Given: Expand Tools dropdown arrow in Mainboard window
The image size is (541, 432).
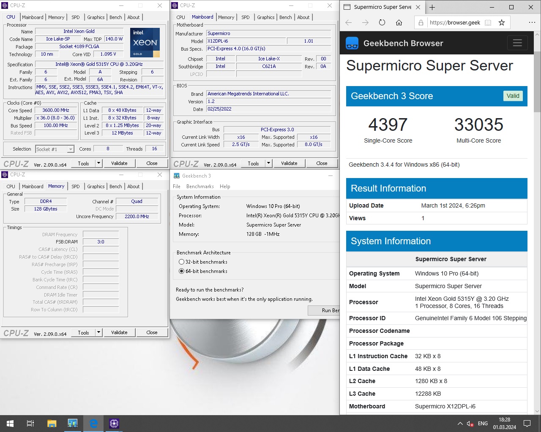Looking at the screenshot, I should (x=268, y=163).
